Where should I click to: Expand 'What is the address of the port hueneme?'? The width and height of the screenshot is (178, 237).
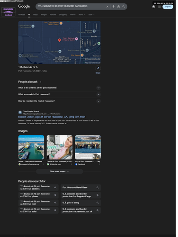click(60, 88)
